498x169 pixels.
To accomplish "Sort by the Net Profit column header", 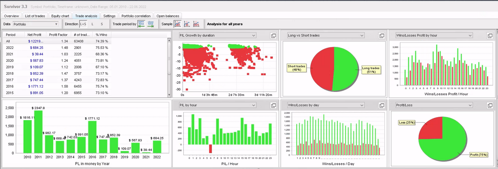I will [x=35, y=35].
